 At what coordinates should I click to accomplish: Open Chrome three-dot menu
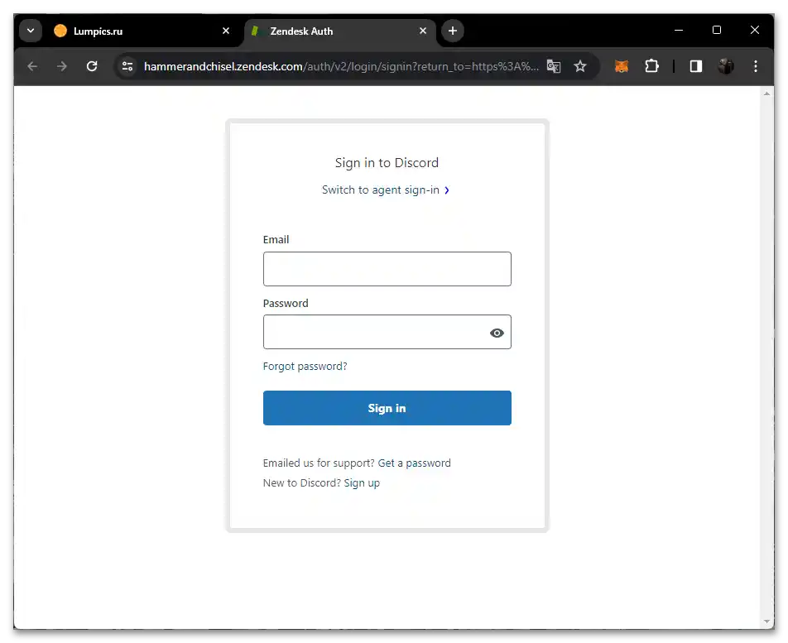pyautogui.click(x=756, y=66)
